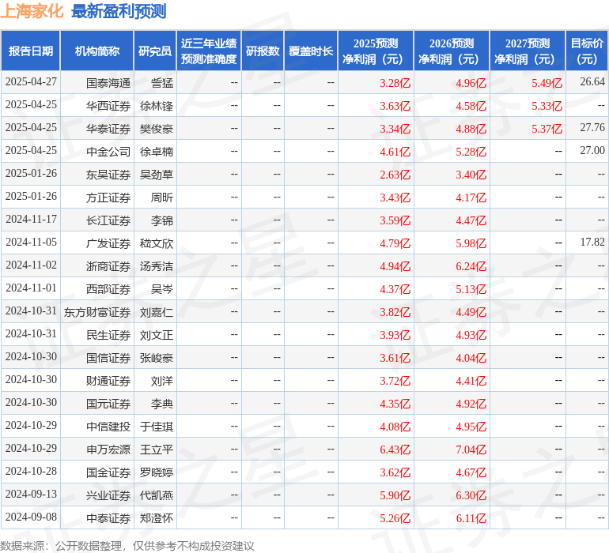Click the 最新盈利预测 heading
This screenshot has width=609, height=553.
point(119,11)
